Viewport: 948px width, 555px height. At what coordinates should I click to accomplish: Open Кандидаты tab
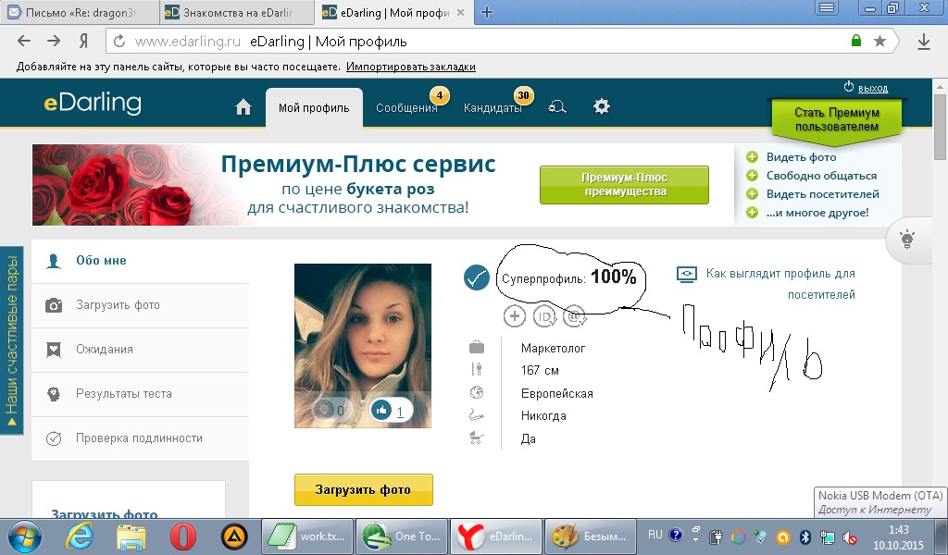(x=493, y=108)
